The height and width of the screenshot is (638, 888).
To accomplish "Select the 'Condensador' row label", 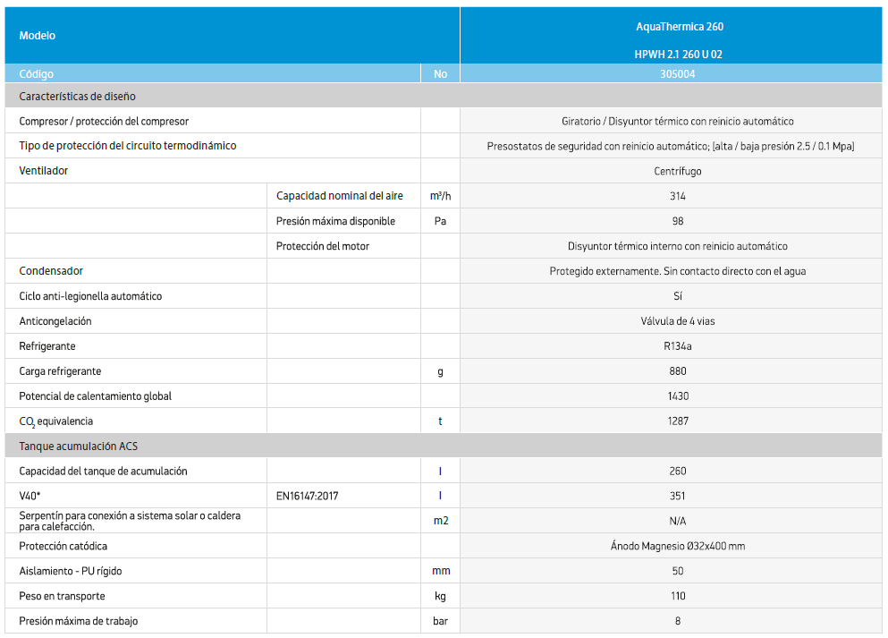I will [x=51, y=271].
